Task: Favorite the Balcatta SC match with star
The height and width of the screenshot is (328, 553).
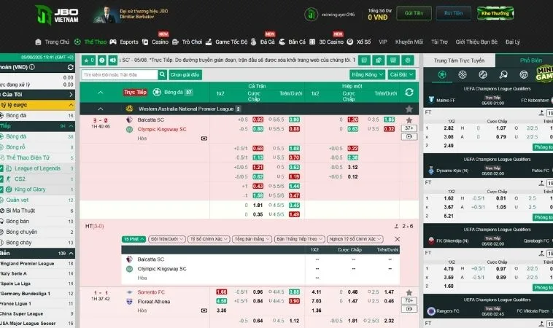Action: [409, 120]
